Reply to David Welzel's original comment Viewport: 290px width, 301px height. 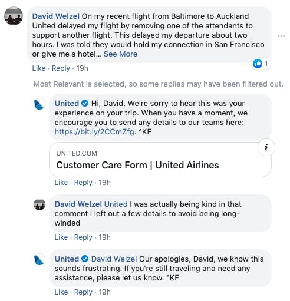point(61,68)
